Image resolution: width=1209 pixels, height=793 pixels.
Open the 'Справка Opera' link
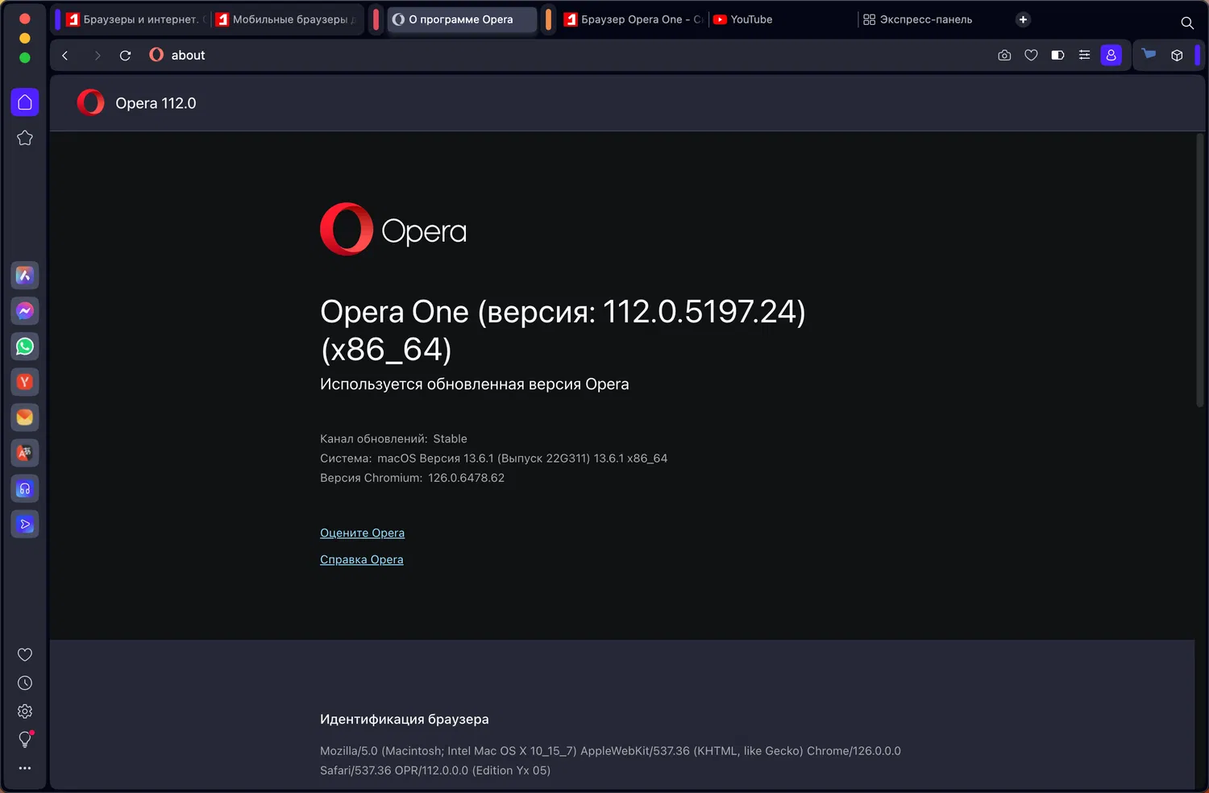pos(361,559)
